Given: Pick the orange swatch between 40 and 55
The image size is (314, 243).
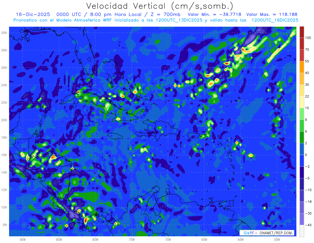Looking at the screenshot, I should point(302,67).
